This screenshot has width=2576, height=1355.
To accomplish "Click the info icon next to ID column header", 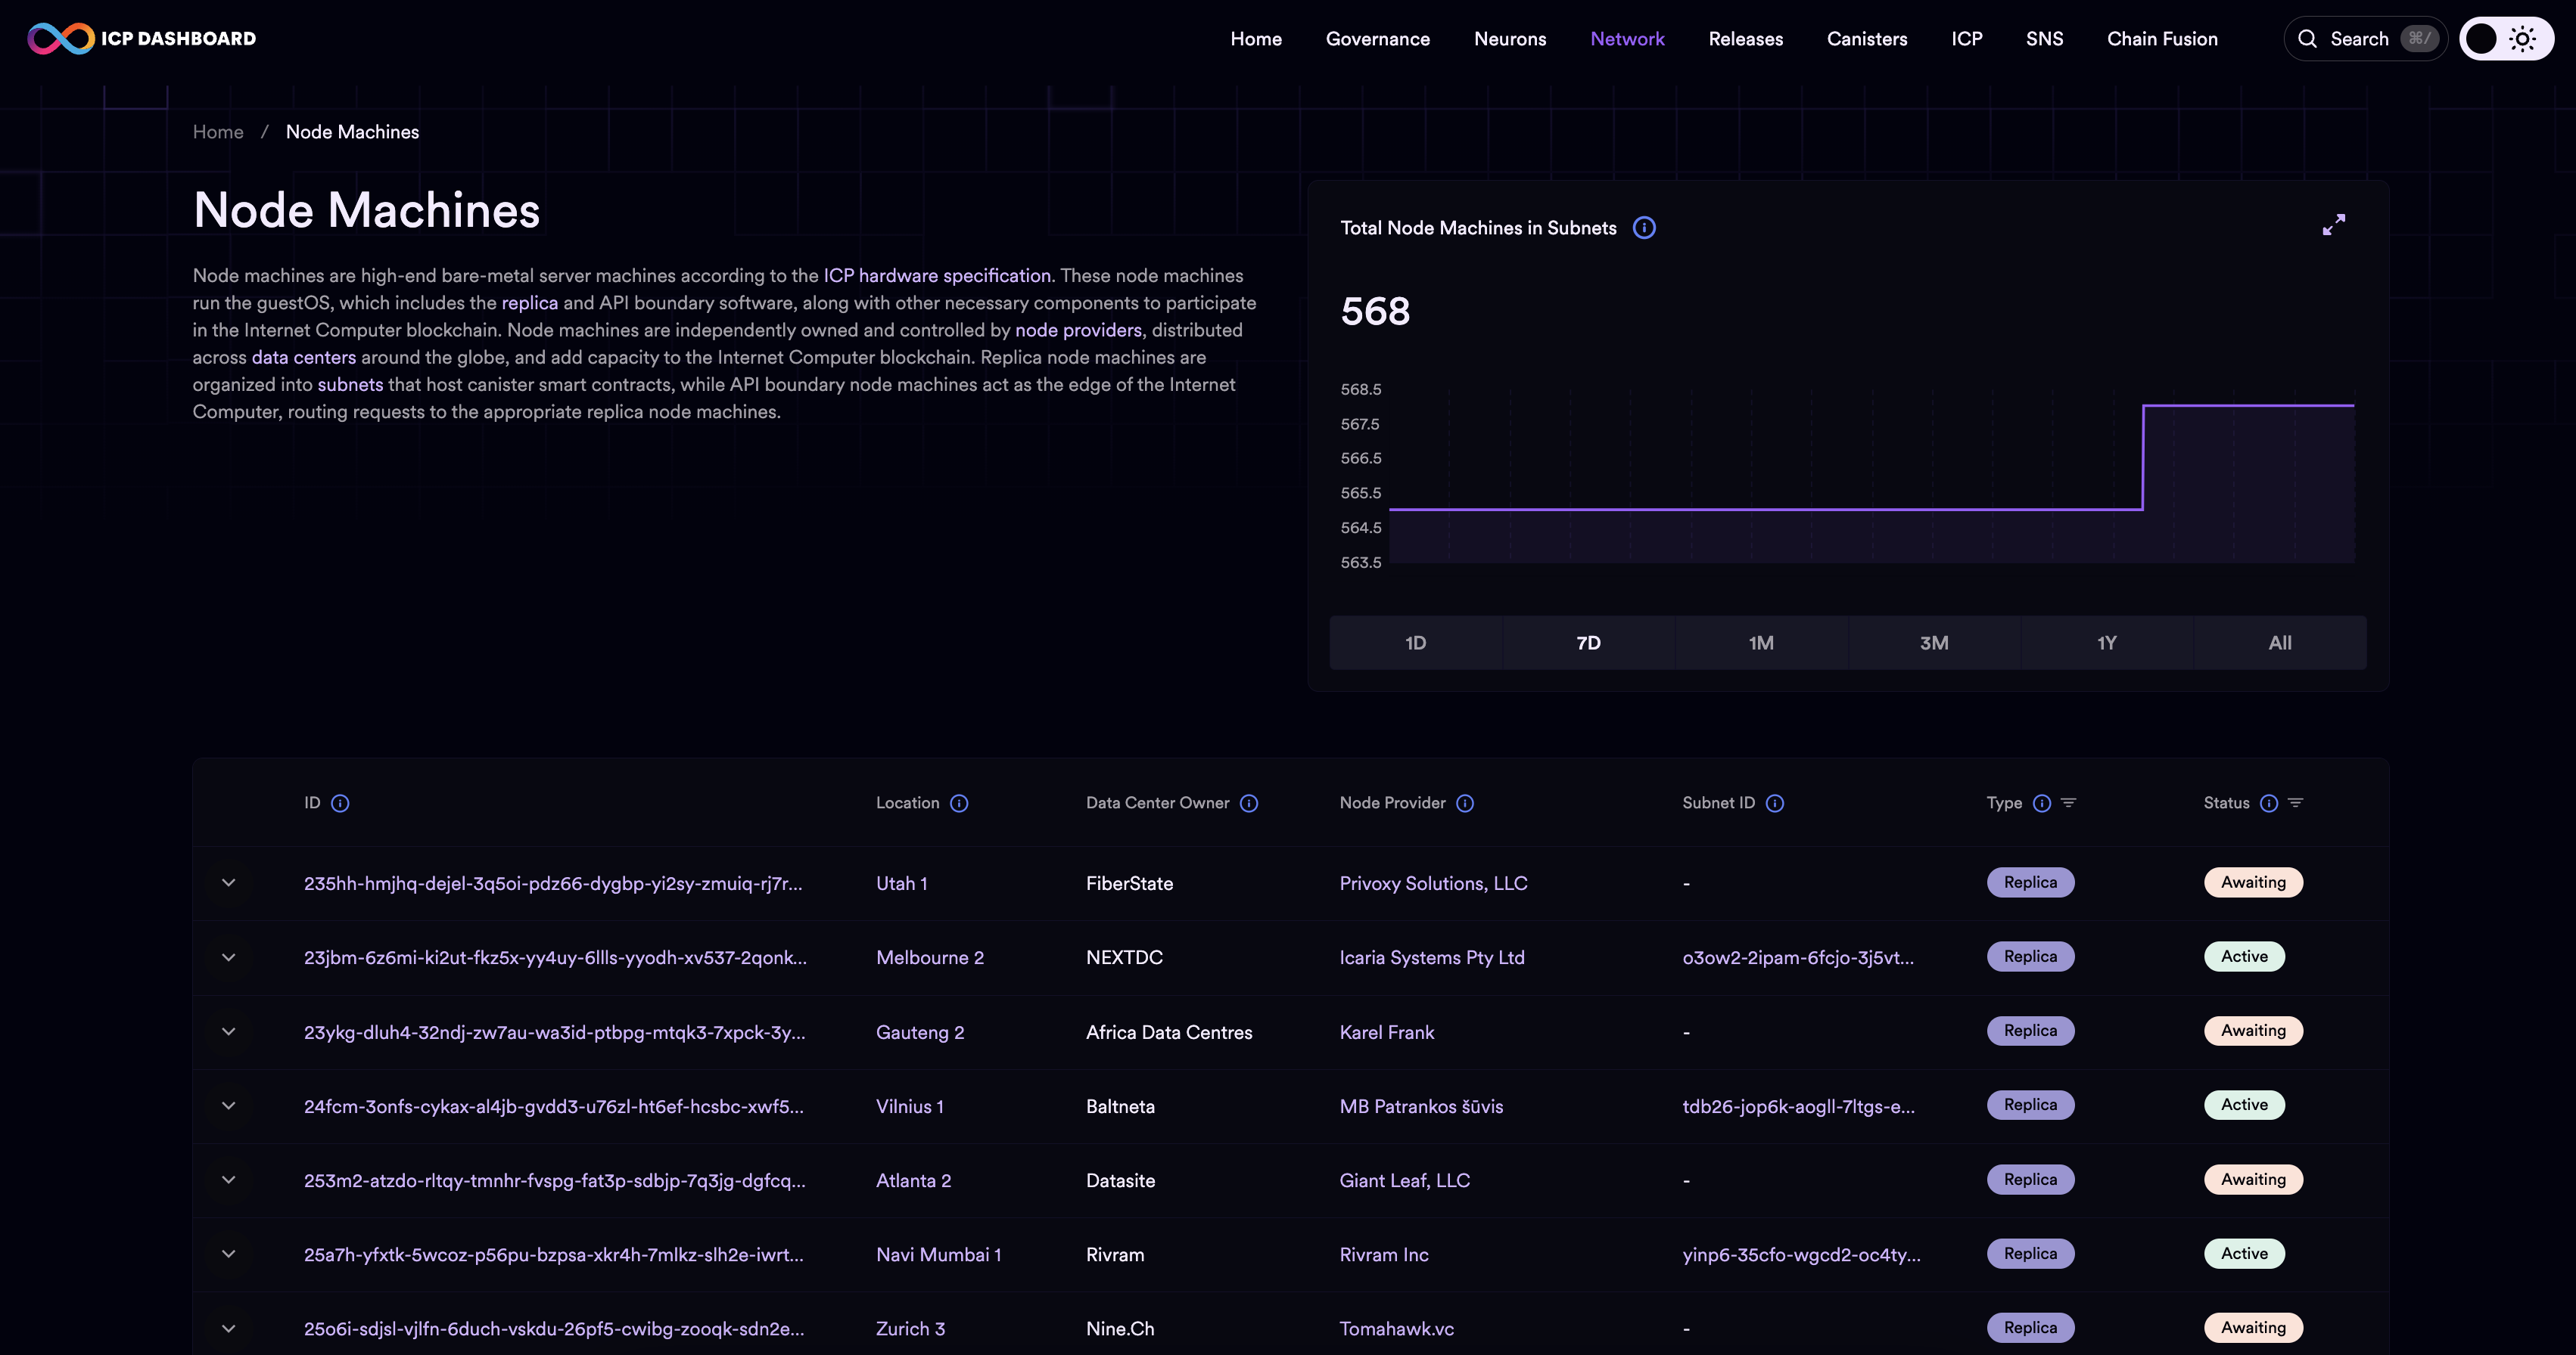I will [339, 802].
